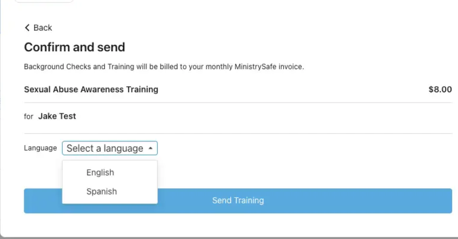Click the Language field label
This screenshot has height=239, width=458.
40,148
